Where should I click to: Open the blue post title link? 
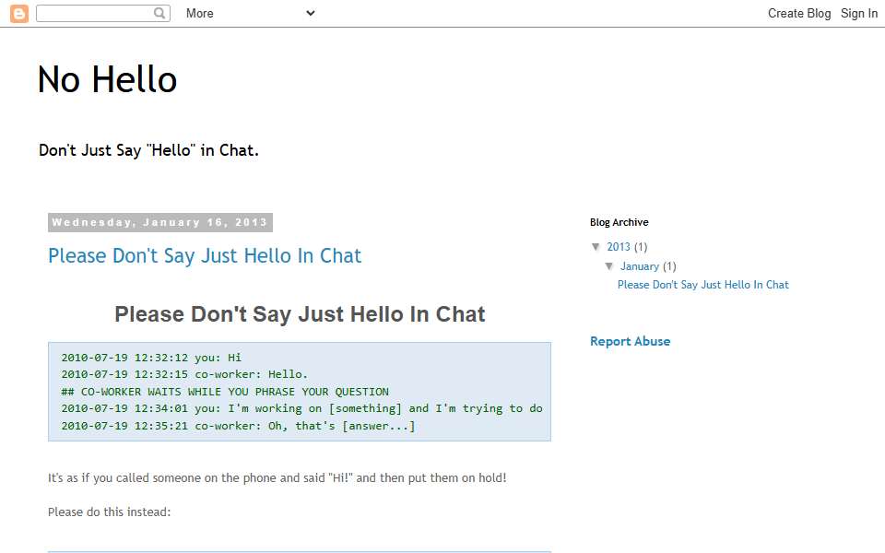pyautogui.click(x=205, y=255)
